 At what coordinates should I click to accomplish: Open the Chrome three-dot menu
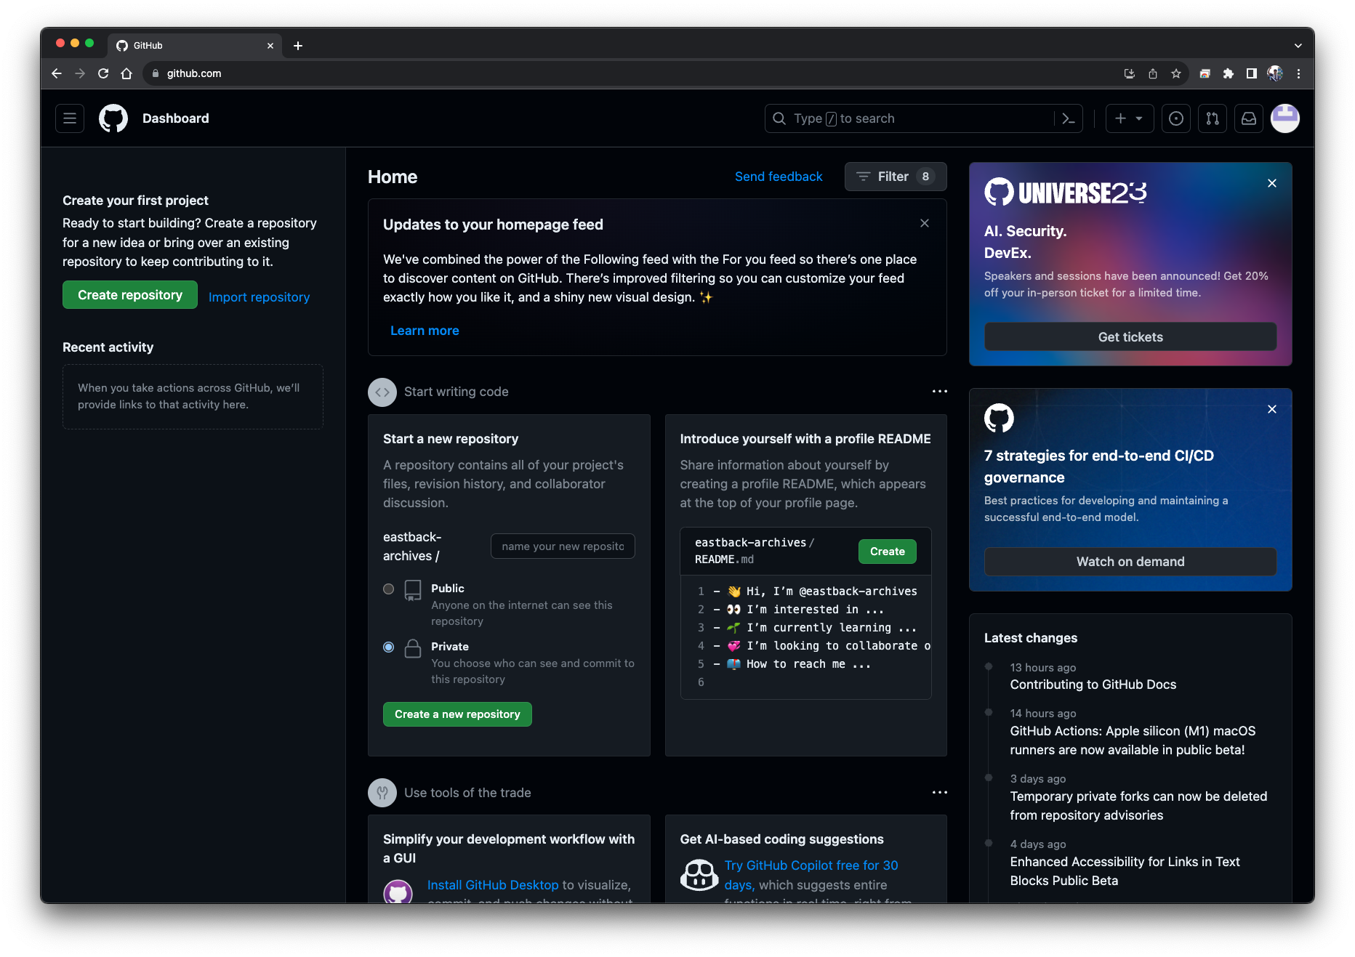coord(1298,73)
